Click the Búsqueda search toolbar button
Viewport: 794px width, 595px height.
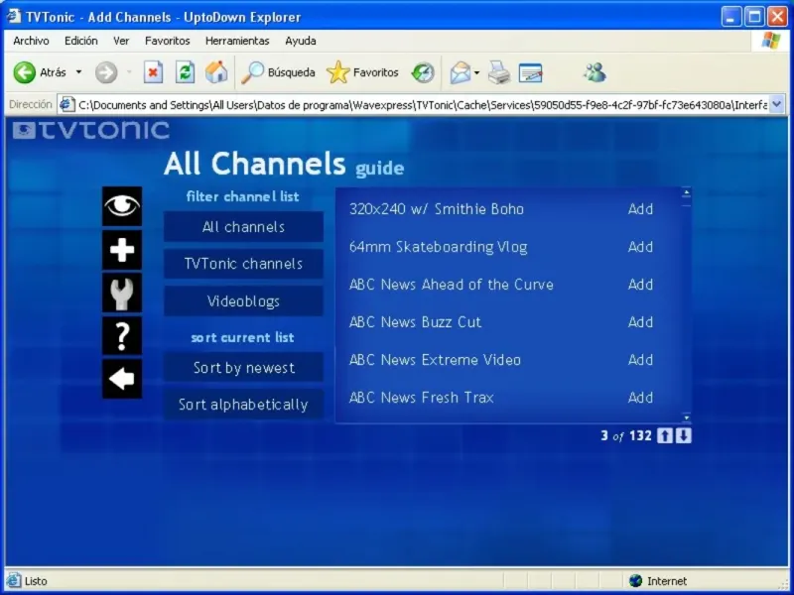[279, 72]
